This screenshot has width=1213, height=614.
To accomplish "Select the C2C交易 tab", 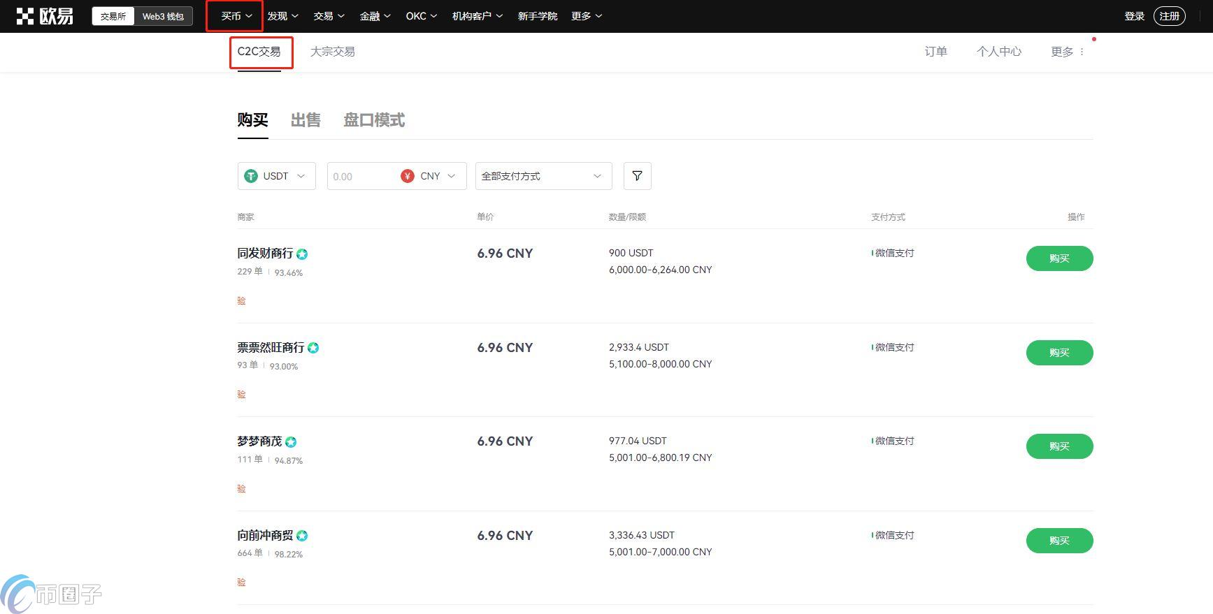I will point(259,52).
